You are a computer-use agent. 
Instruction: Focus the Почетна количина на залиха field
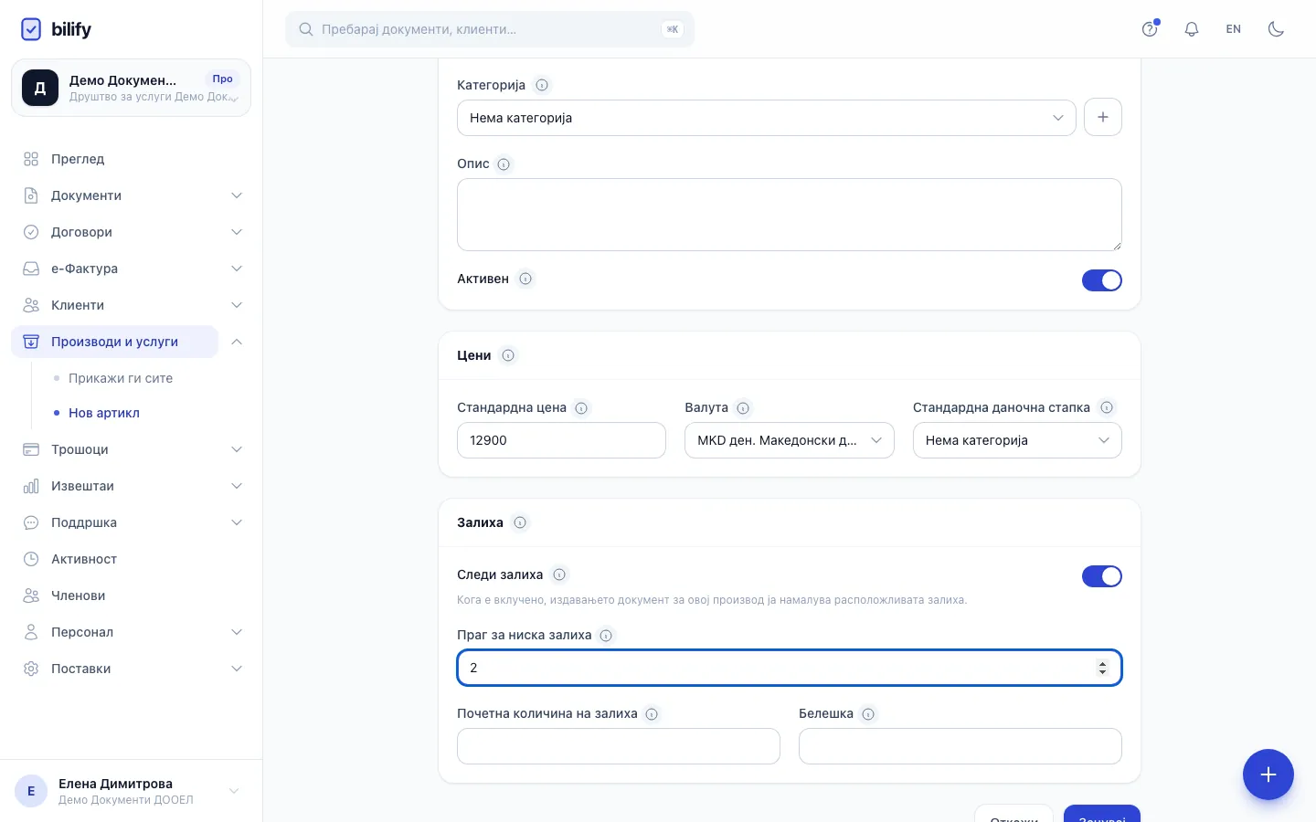pos(619,746)
